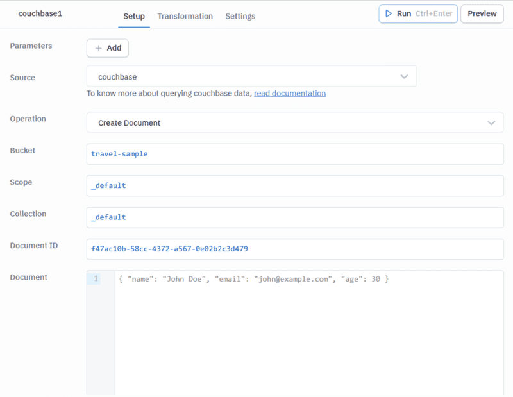
Task: Open the read documentation link
Action: (x=290, y=93)
